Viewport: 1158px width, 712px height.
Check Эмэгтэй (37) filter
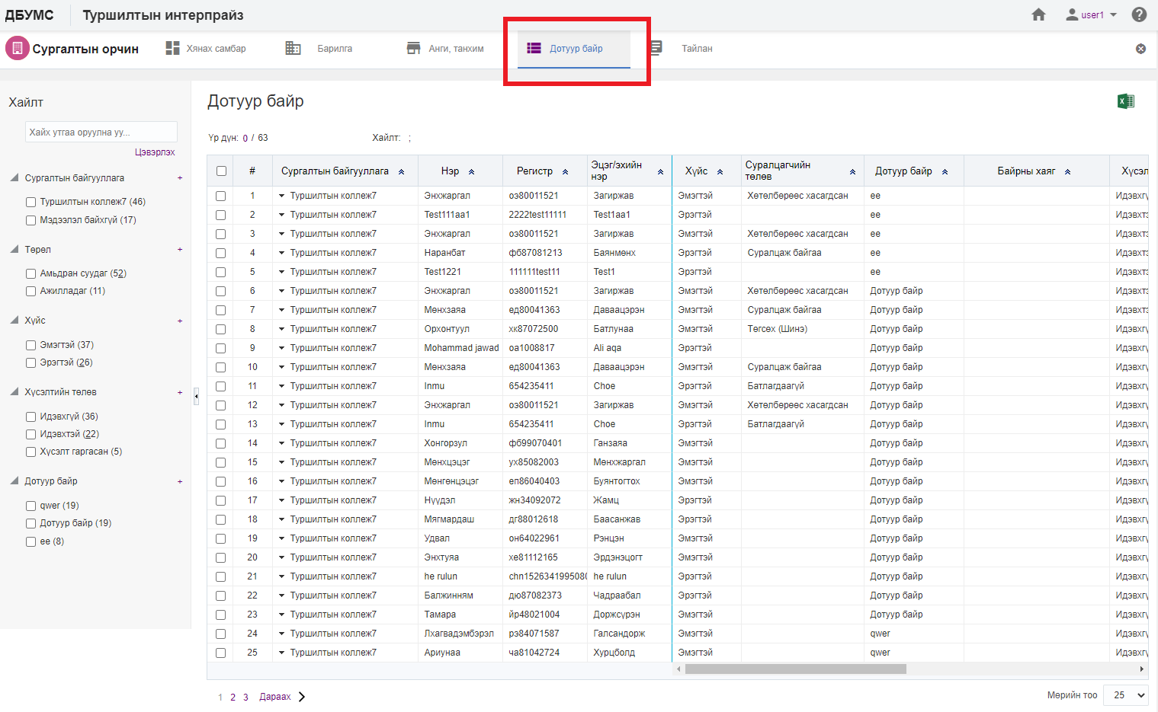(x=31, y=346)
